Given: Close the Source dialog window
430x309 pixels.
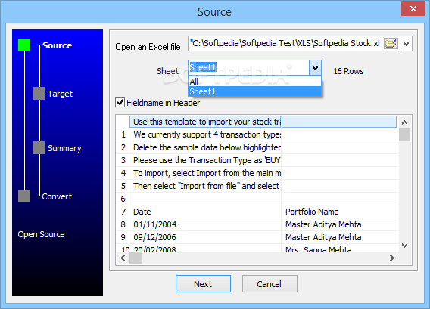Looking at the screenshot, I should click(x=413, y=8).
